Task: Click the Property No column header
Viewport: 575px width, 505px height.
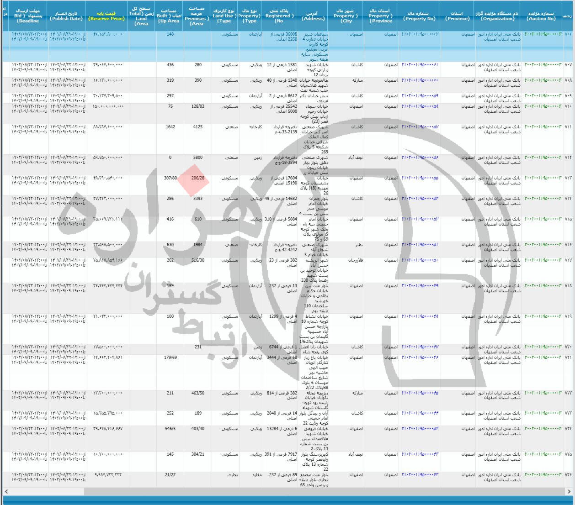Action: point(419,16)
